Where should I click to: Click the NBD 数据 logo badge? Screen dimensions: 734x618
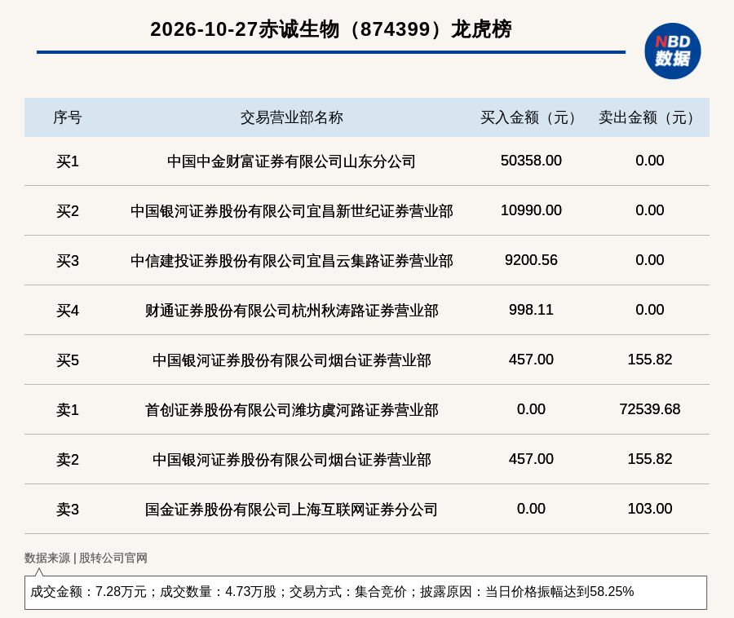[672, 51]
